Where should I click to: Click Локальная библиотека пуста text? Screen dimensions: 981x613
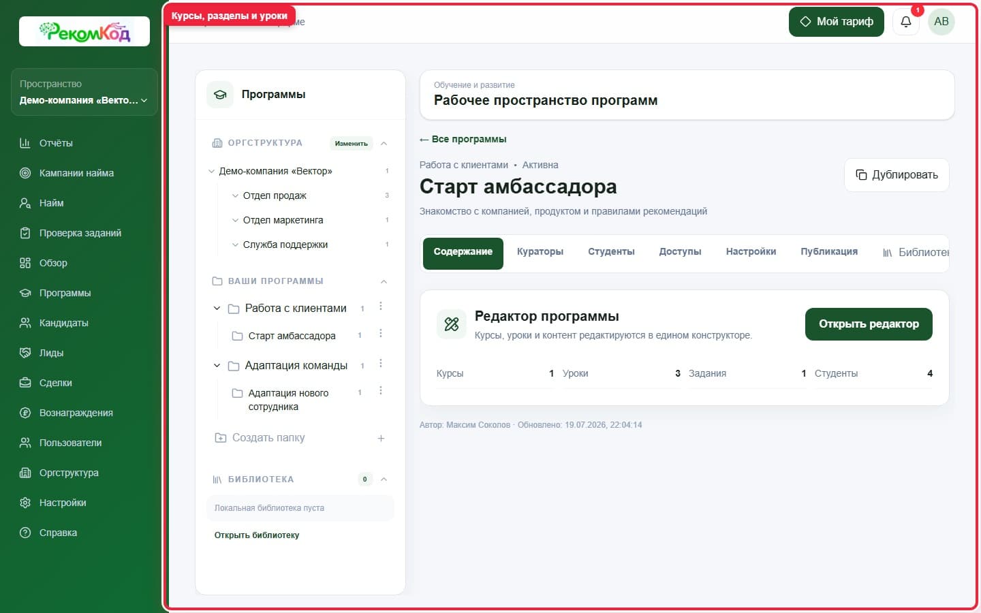[269, 508]
